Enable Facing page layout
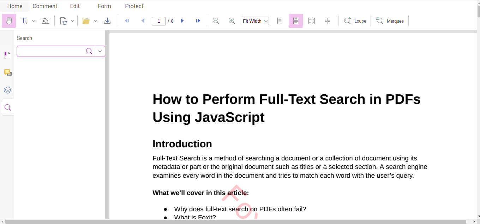480x224 pixels. 312,21
